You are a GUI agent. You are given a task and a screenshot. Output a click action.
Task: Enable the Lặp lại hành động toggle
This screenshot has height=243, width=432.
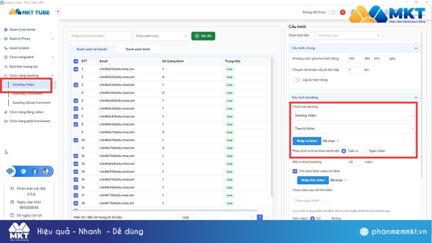[296, 80]
